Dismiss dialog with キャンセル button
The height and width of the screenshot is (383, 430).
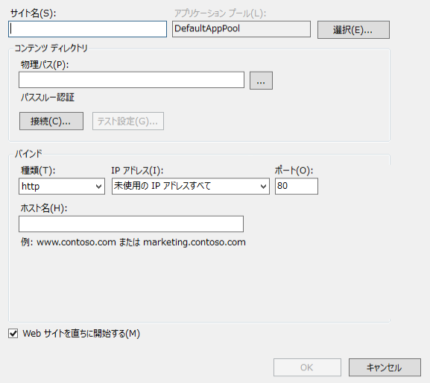385,367
